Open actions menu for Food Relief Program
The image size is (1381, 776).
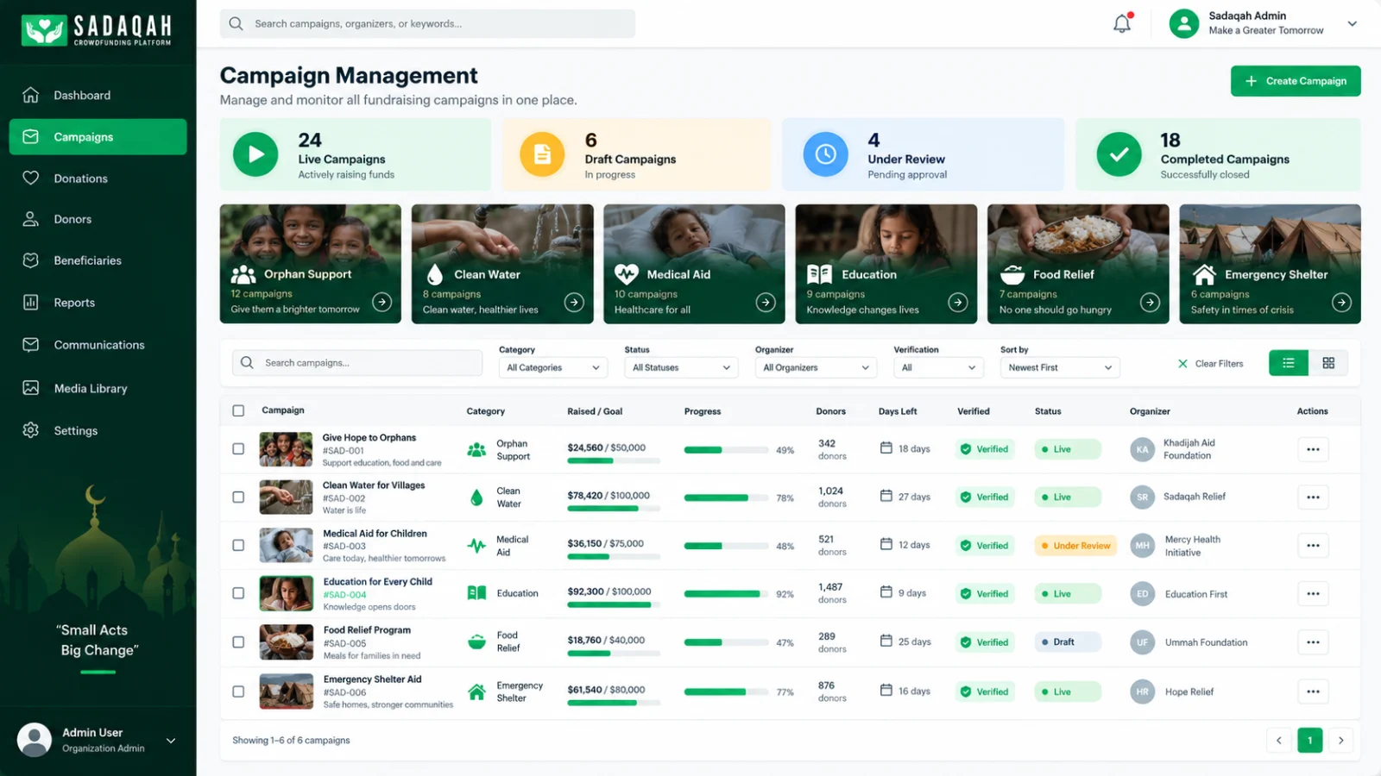(1313, 641)
